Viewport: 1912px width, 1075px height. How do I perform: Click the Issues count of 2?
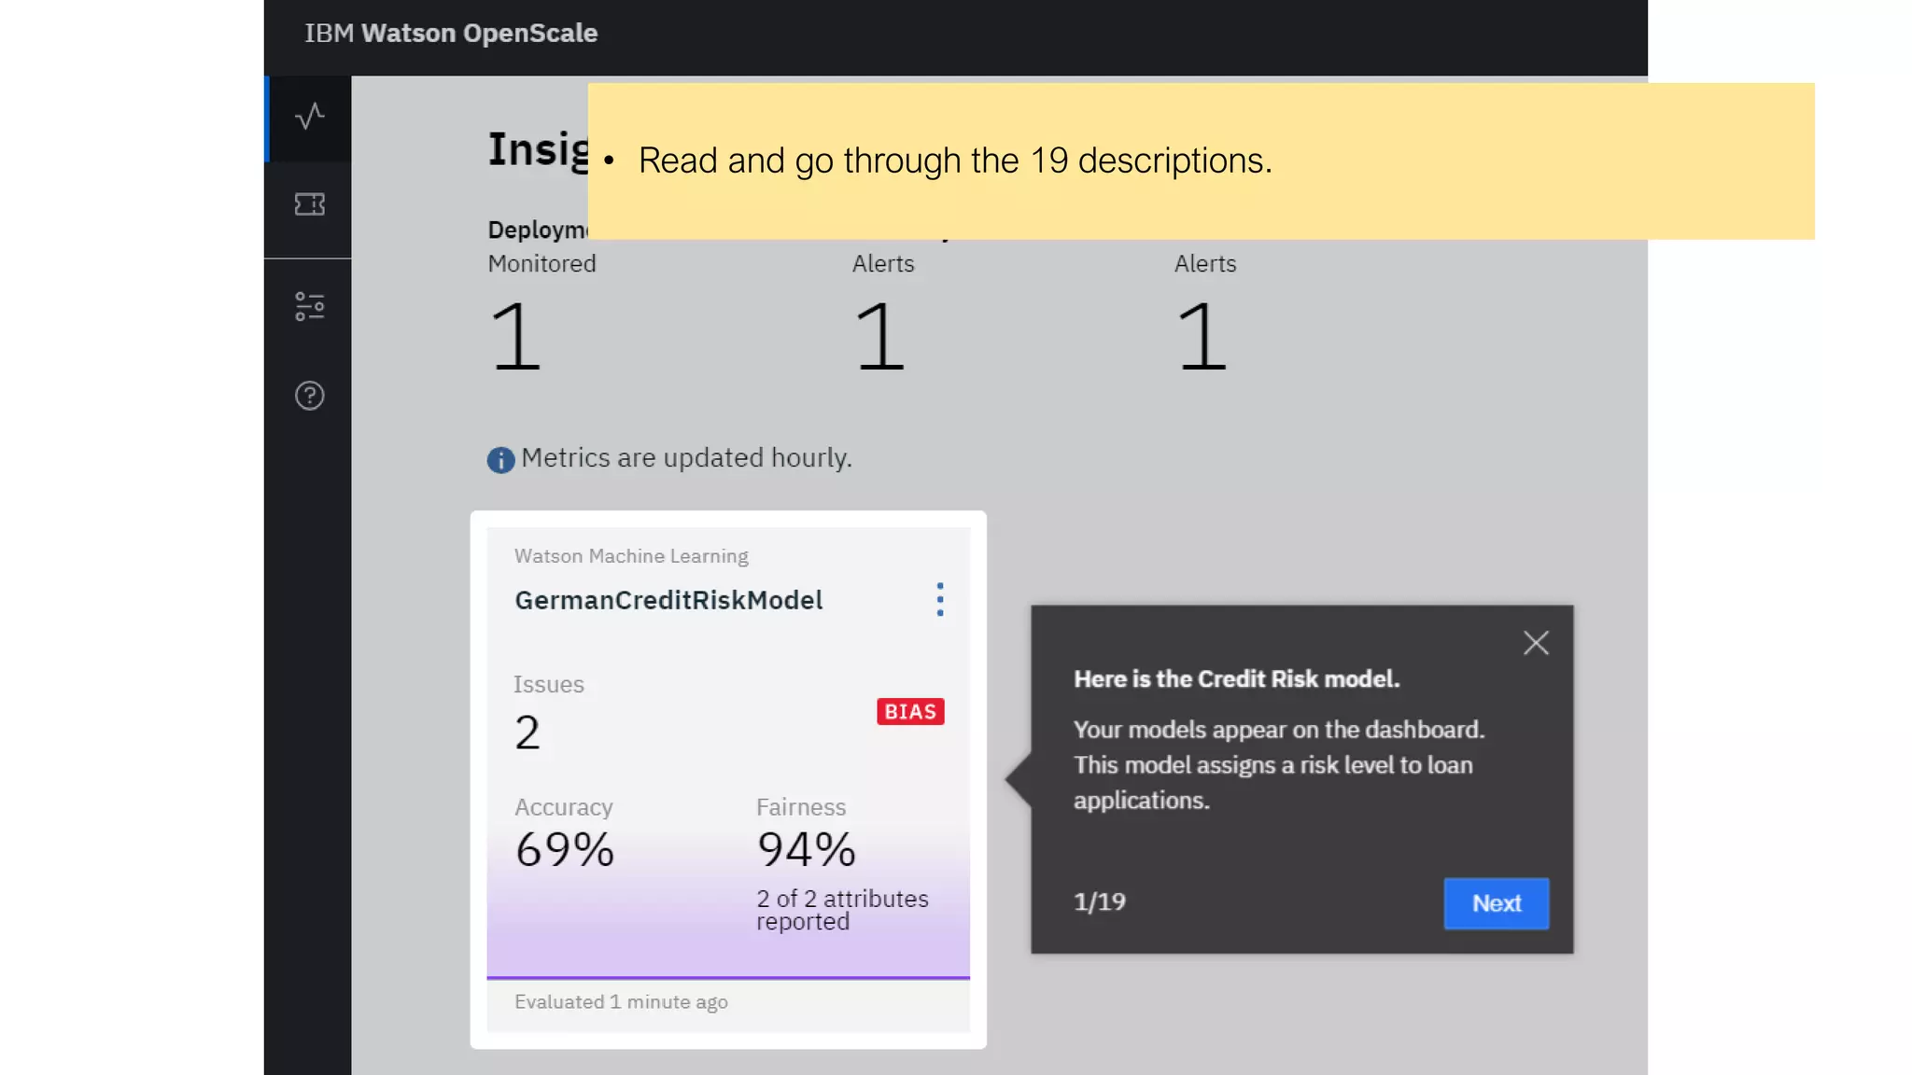527,733
